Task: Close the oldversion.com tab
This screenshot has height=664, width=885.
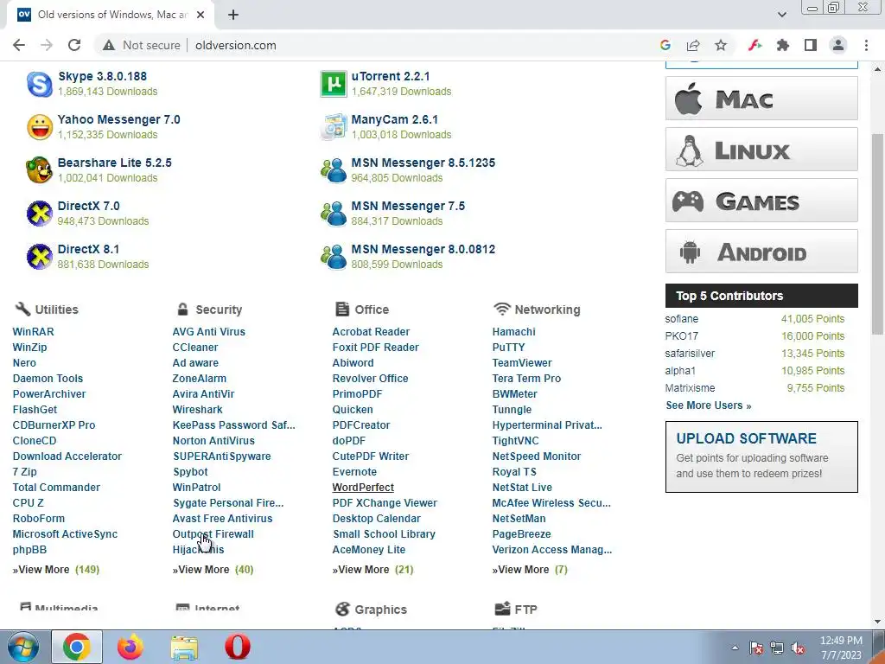Action: [x=201, y=15]
